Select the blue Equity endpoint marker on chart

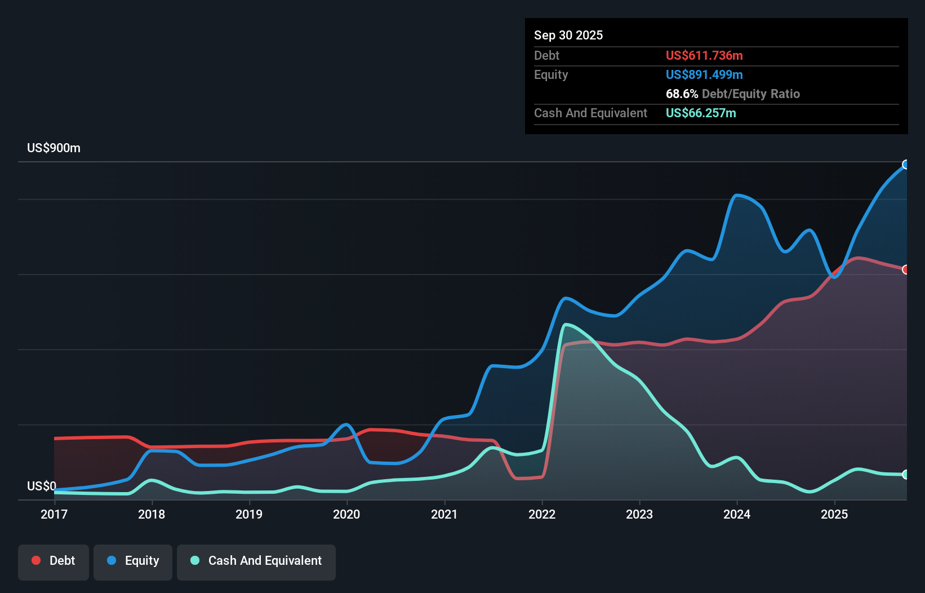click(905, 165)
